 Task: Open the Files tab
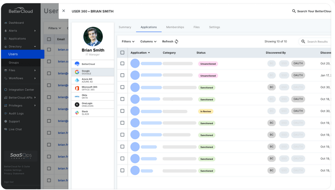197,27
